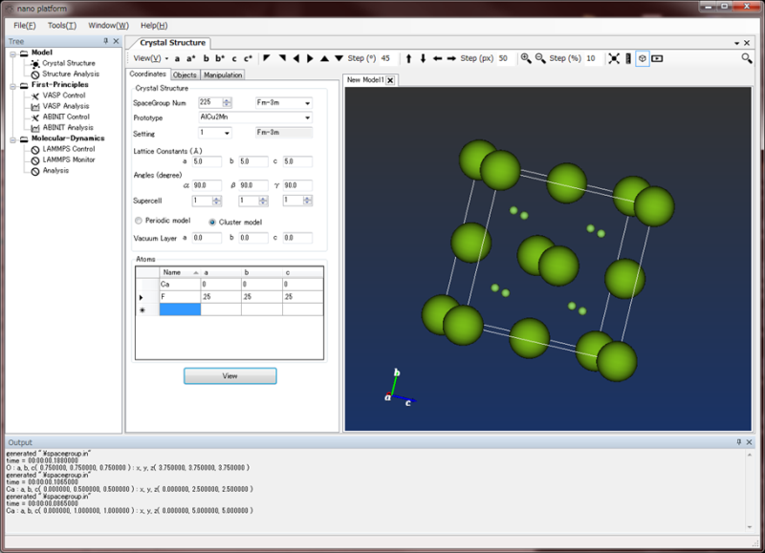
Task: Rotate view with the left triangle arrow
Action: coord(296,58)
